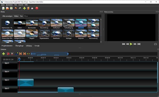Viewport: 159px width, 97px height.
Task: Add a new track with timeline plus
Action: (x=3, y=54)
